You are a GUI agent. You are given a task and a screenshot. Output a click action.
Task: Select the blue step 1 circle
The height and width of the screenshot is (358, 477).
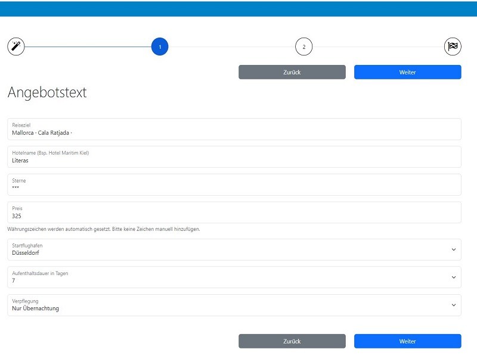160,47
